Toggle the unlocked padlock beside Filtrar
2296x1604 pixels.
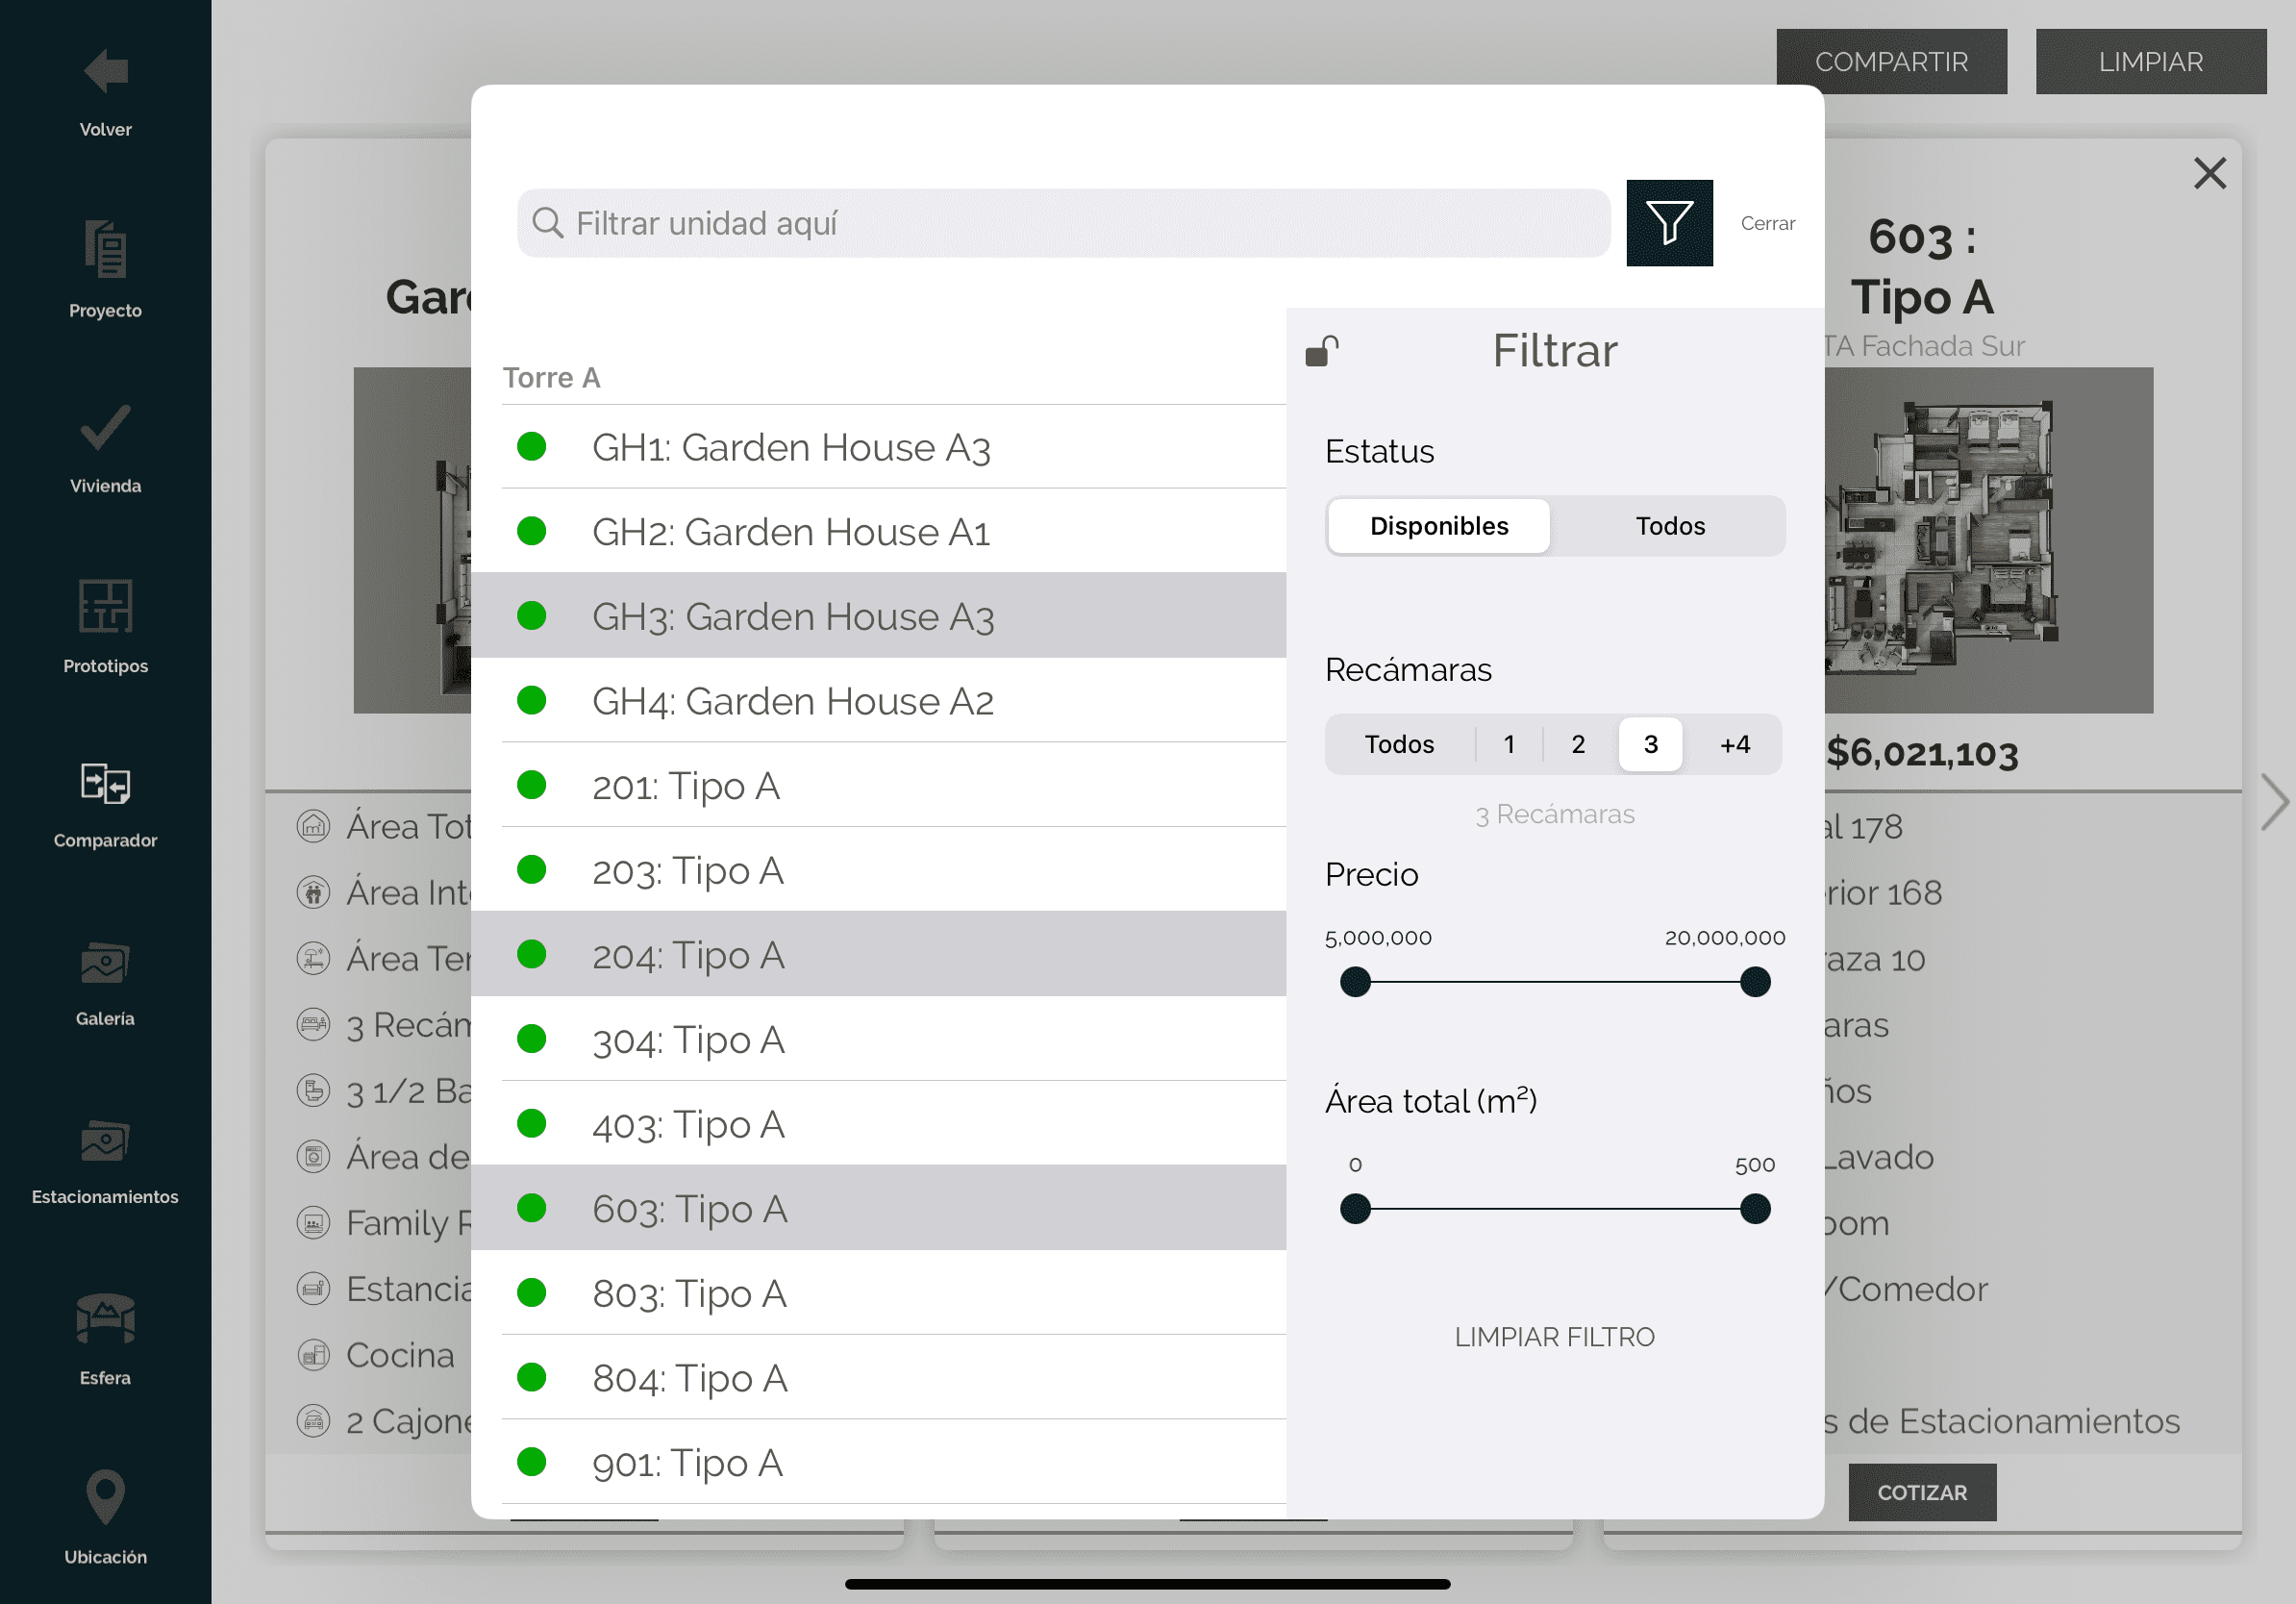[x=1321, y=351]
